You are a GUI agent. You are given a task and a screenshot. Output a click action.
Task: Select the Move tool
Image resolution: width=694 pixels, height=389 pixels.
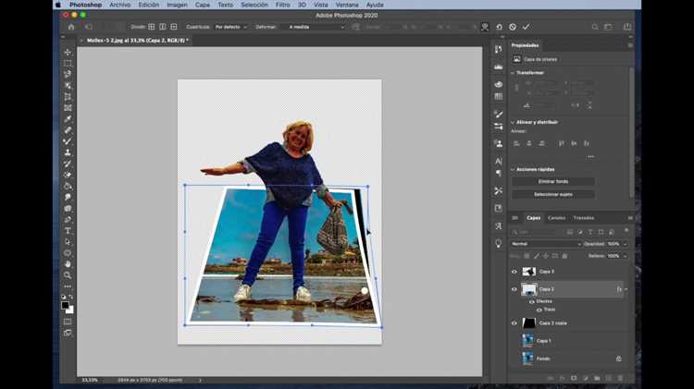click(68, 52)
